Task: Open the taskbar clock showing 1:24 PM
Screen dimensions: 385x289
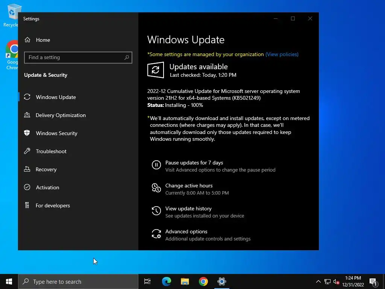Action: (353, 281)
